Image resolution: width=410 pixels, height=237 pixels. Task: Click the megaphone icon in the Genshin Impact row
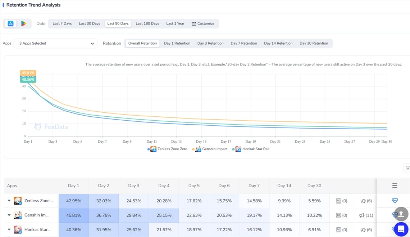click(362, 215)
